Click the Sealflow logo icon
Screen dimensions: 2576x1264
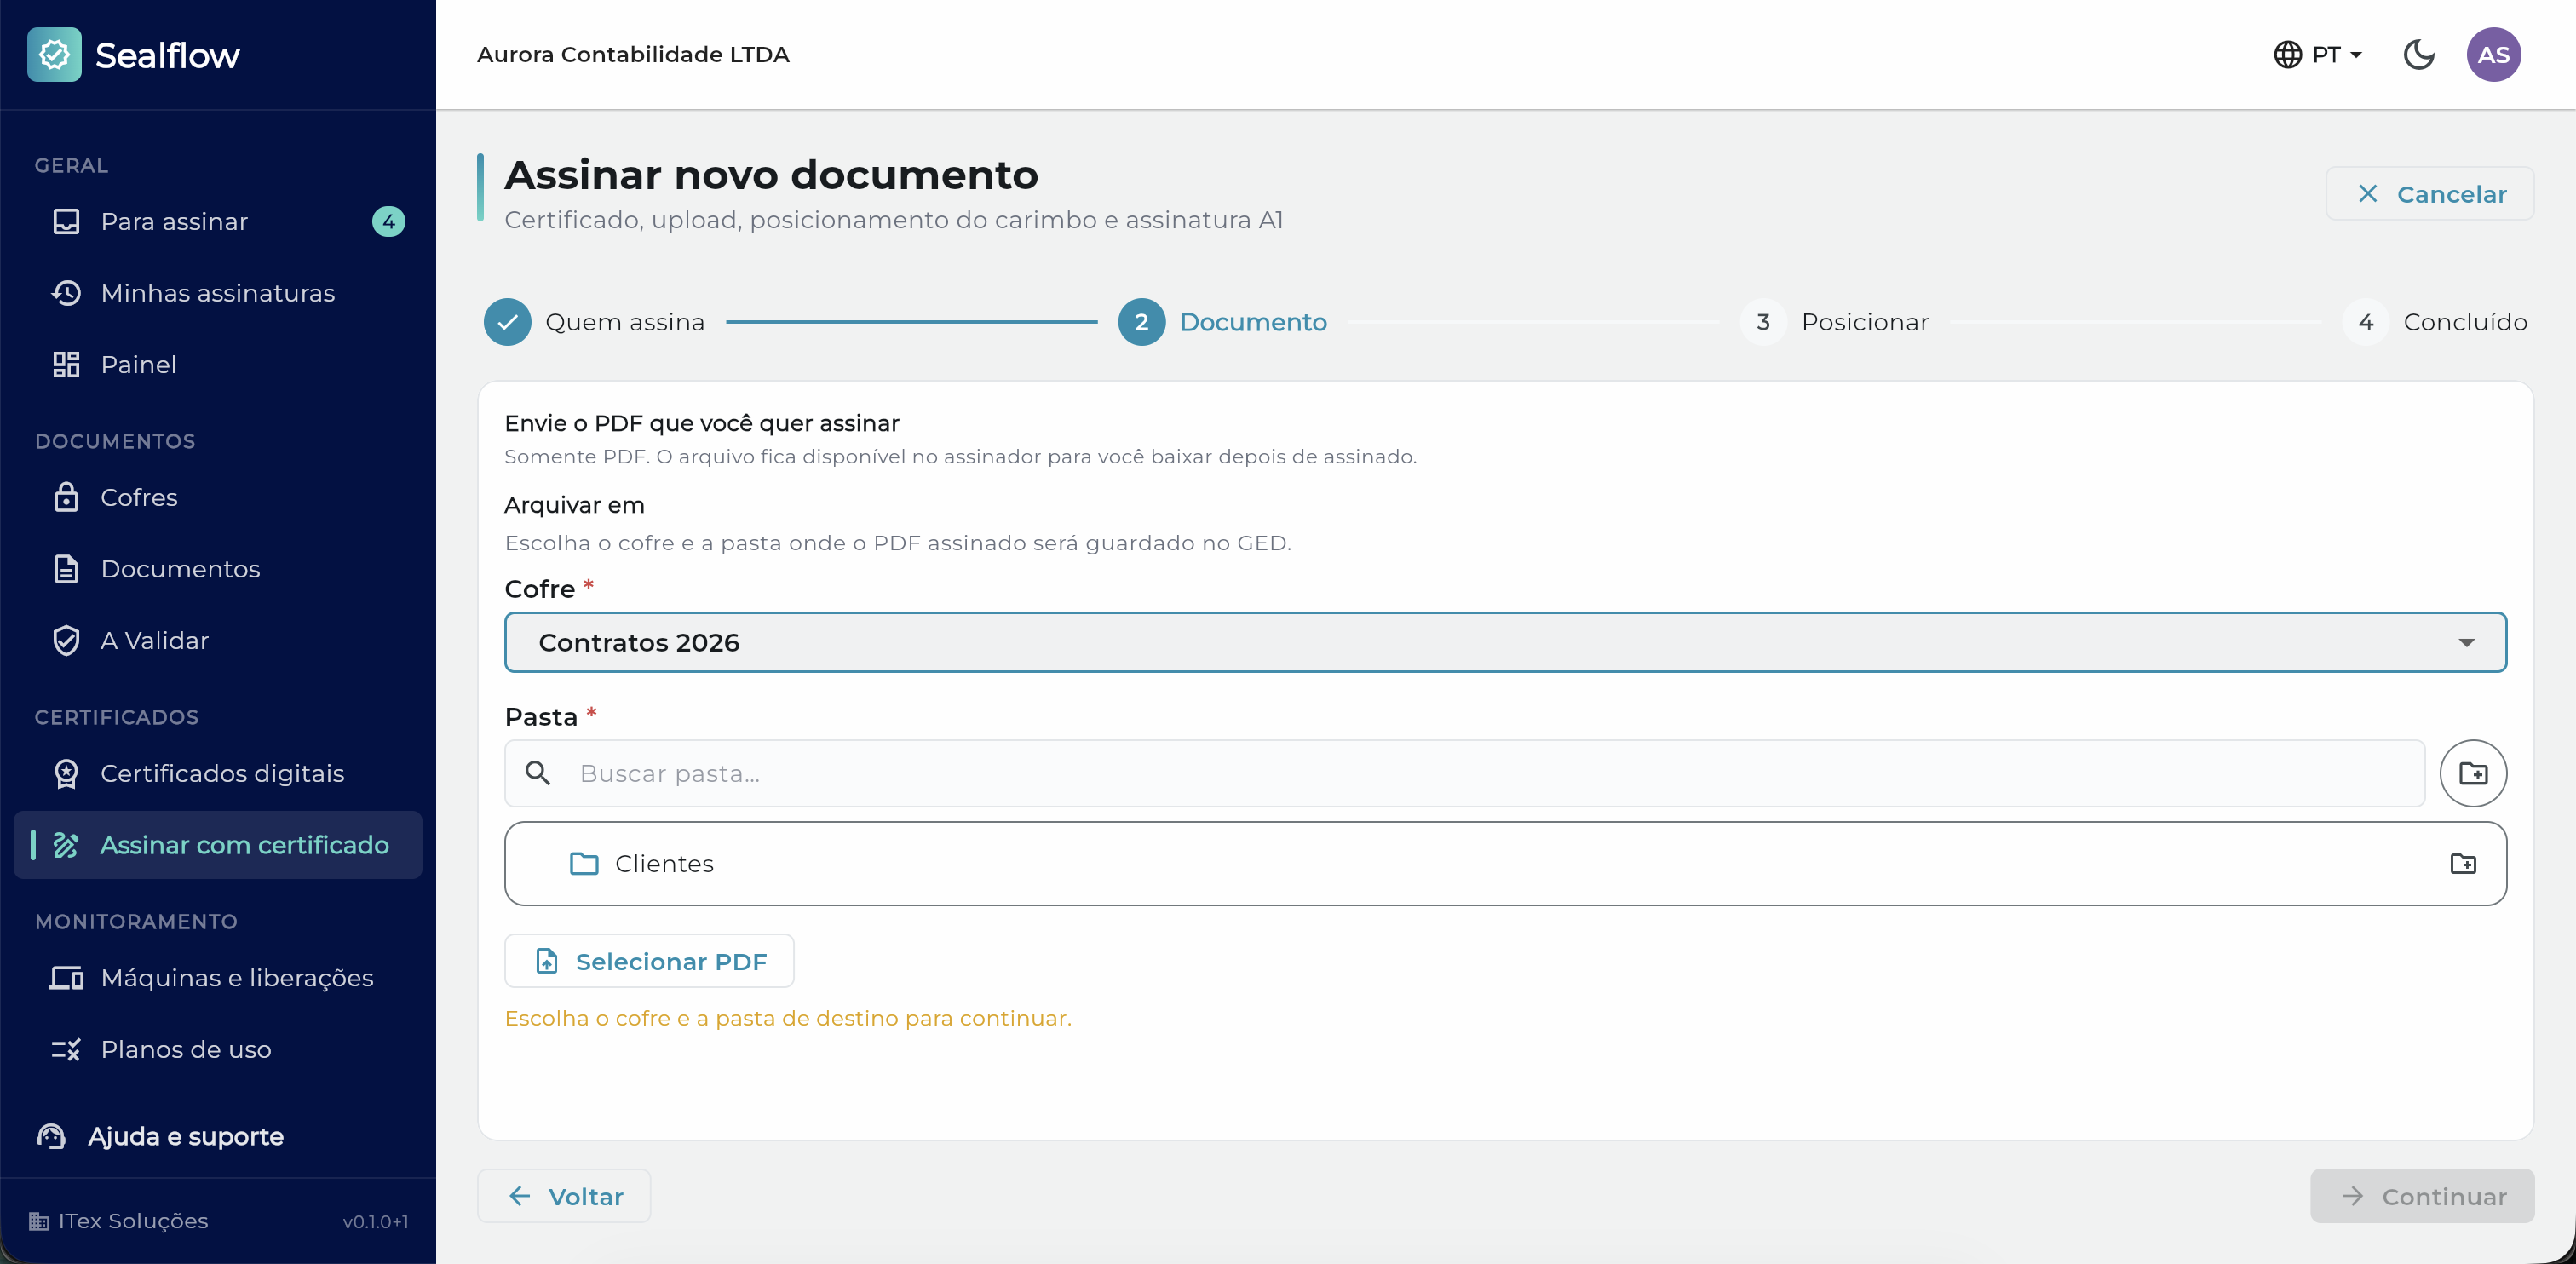54,54
